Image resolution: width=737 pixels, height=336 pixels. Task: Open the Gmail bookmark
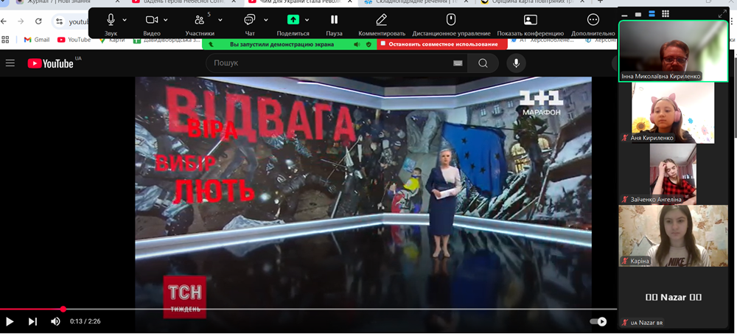[37, 40]
